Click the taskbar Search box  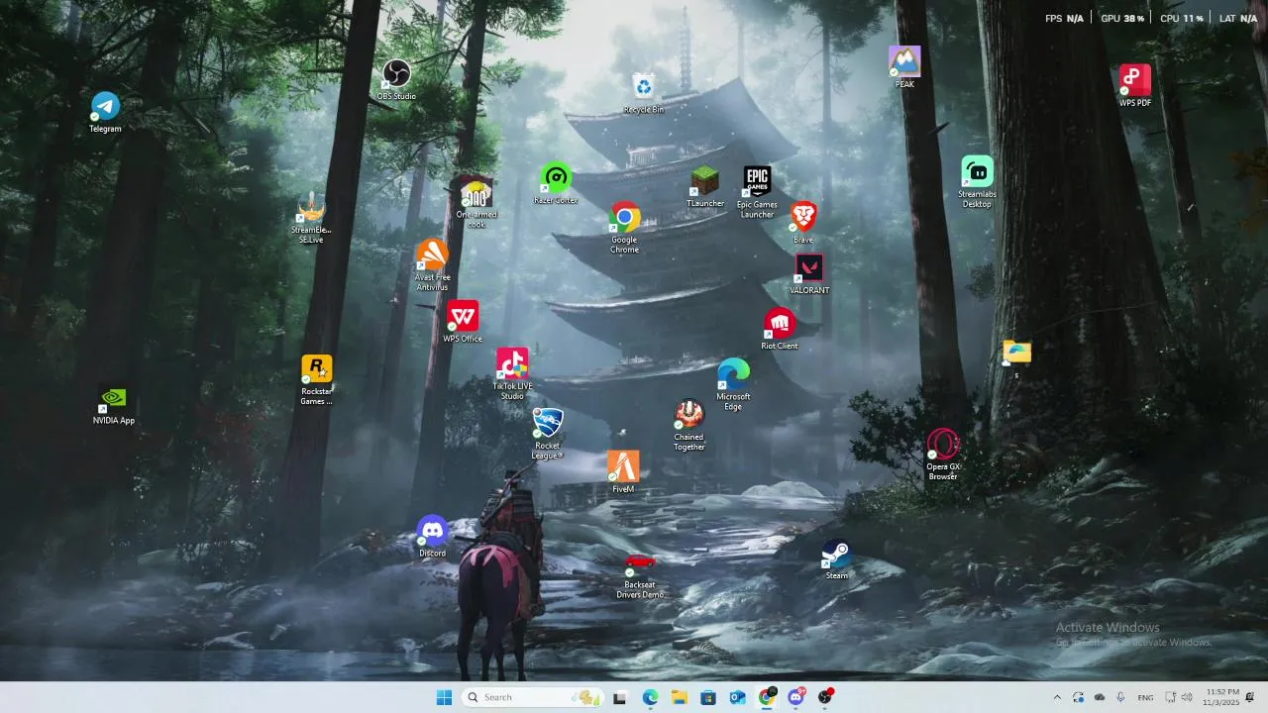[x=534, y=697]
